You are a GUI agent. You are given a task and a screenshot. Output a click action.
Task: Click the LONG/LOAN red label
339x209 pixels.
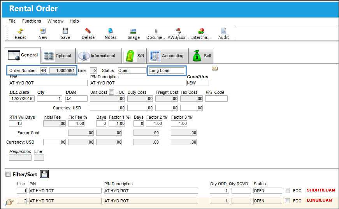(x=319, y=200)
